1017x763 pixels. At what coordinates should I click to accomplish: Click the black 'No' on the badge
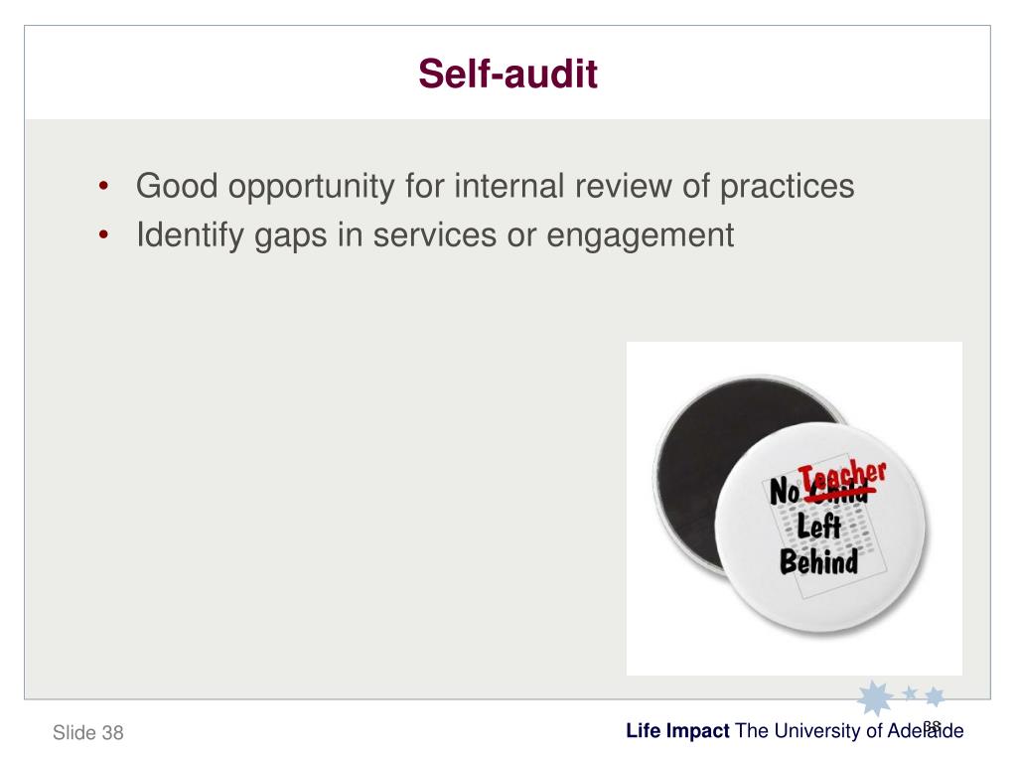coord(785,491)
